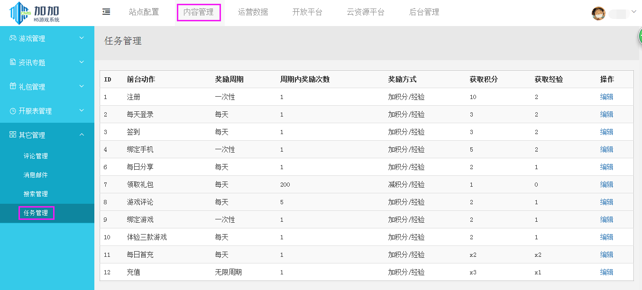Image resolution: width=642 pixels, height=290 pixels.
Task: Select 消息邮件 in the sidebar submenu
Action: [x=36, y=175]
